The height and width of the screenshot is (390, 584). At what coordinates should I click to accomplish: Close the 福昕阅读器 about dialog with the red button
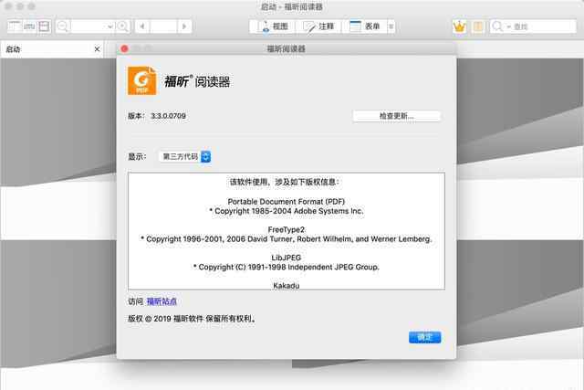click(124, 48)
